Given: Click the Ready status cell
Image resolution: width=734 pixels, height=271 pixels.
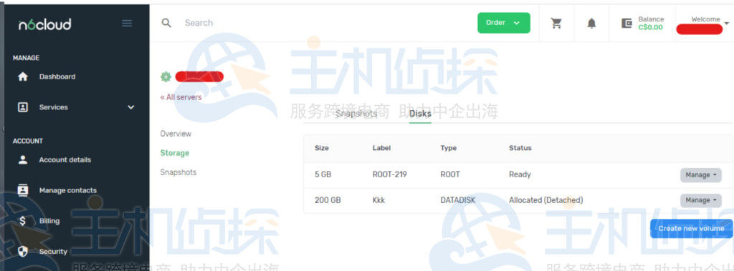Looking at the screenshot, I should tap(520, 174).
